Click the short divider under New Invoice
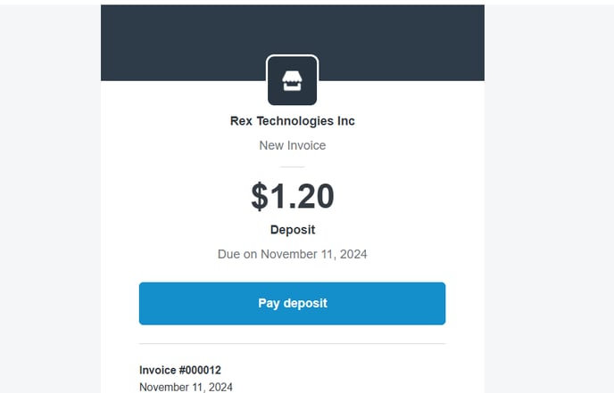Viewport: 614px width, 393px height. [292, 167]
